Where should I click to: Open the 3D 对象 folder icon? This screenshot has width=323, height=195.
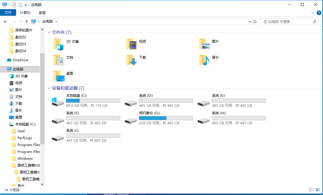(59, 44)
